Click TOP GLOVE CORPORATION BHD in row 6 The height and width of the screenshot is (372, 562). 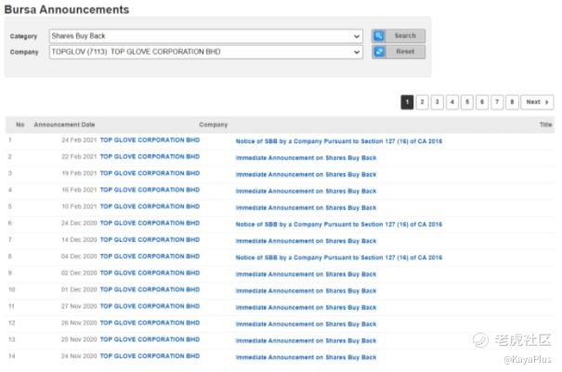(150, 223)
